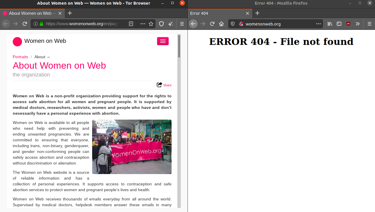
Task: Click the Tor Browser shield security level icon
Action: pos(162,24)
